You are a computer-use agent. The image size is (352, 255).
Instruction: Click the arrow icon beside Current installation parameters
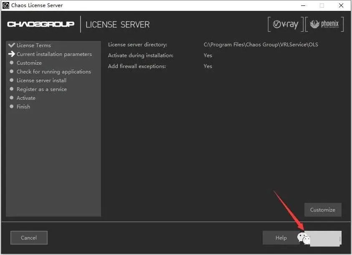[x=11, y=54]
